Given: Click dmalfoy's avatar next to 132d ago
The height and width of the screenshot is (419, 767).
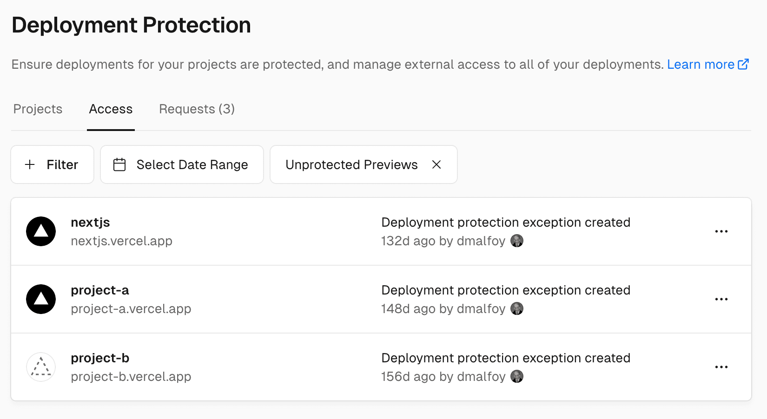Looking at the screenshot, I should point(516,241).
